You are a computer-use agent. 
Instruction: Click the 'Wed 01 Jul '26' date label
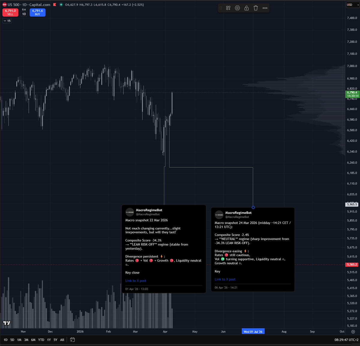(x=253, y=332)
